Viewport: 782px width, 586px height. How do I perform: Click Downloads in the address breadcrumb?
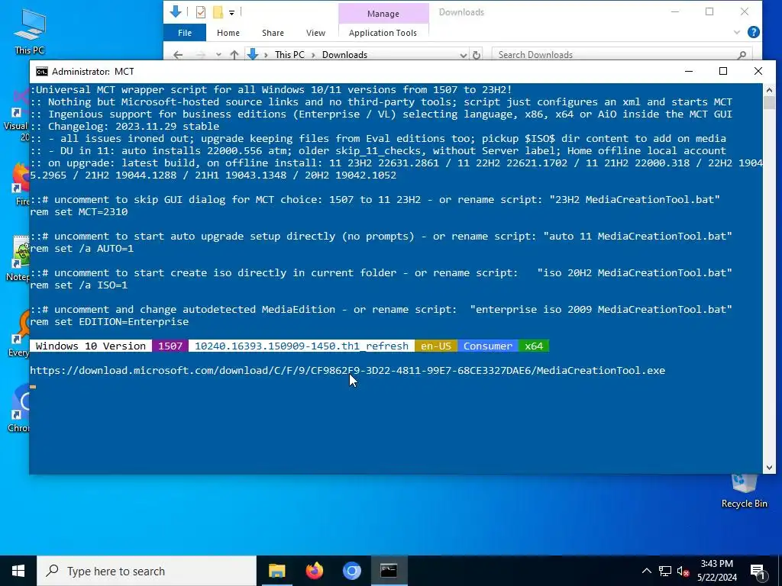(344, 55)
